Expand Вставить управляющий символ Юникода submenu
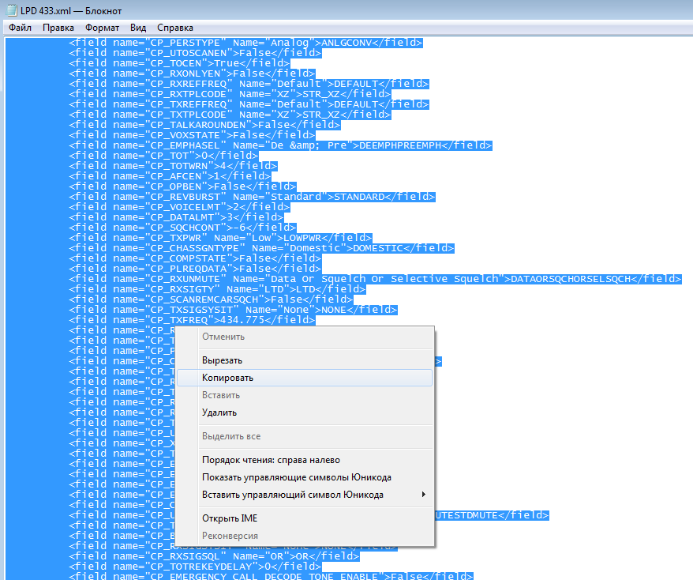This screenshot has height=580, width=693. point(305,495)
